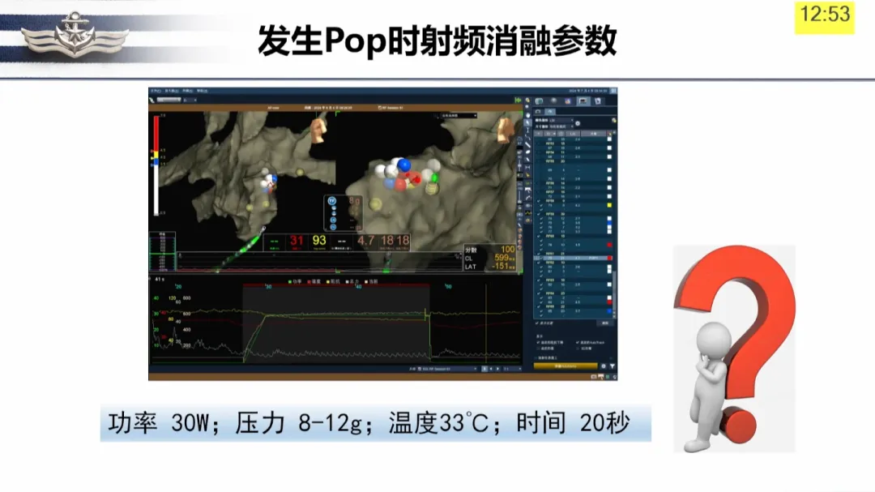Viewport: 875px width, 492px height.
Task: Open the first dropdown above the ablation list
Action: click(561, 120)
